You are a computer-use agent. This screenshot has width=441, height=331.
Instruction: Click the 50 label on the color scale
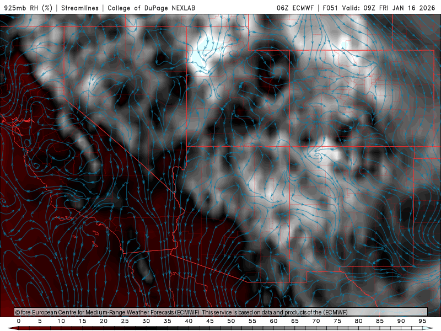(231, 321)
